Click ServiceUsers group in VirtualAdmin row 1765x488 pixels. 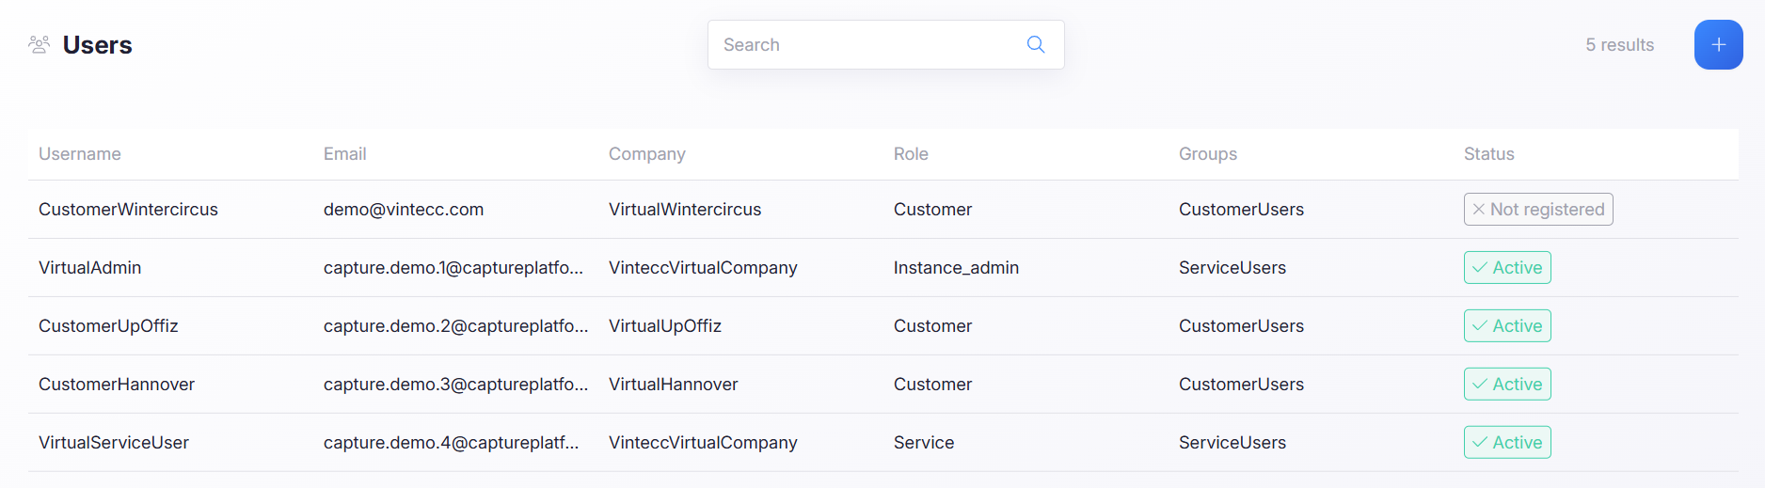(1232, 268)
